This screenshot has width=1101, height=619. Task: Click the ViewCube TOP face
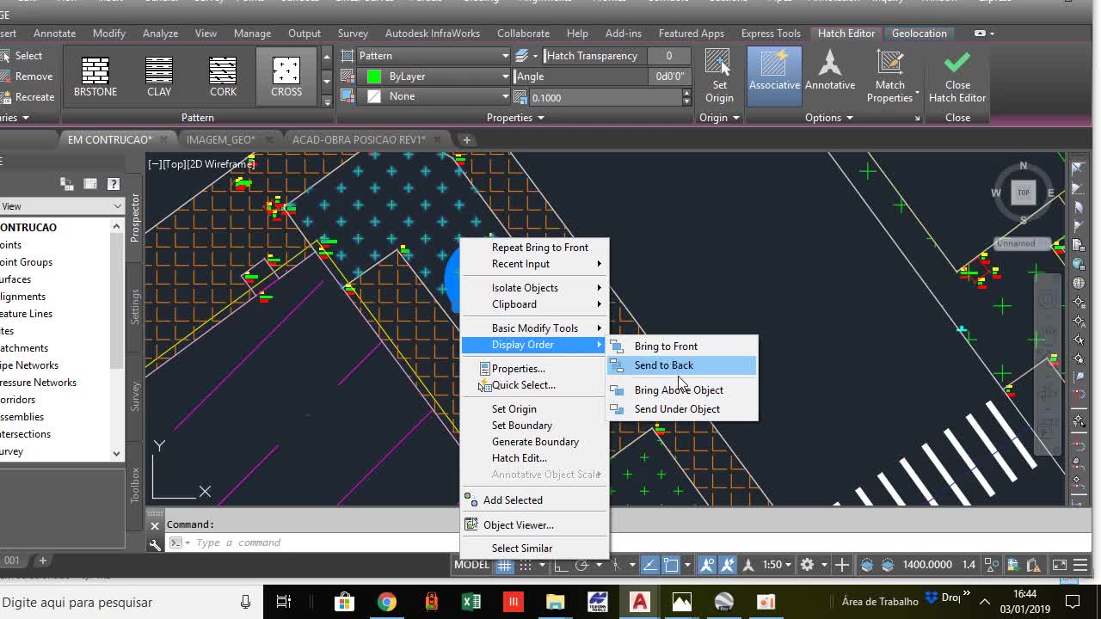click(x=1024, y=193)
